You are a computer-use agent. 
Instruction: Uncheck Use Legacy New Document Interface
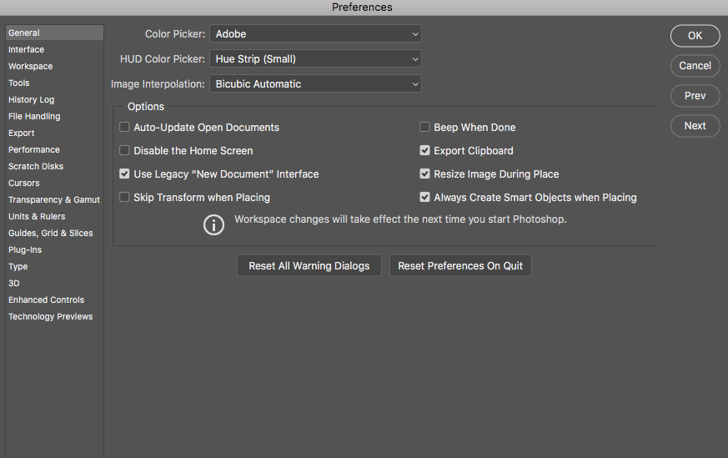pyautogui.click(x=124, y=174)
